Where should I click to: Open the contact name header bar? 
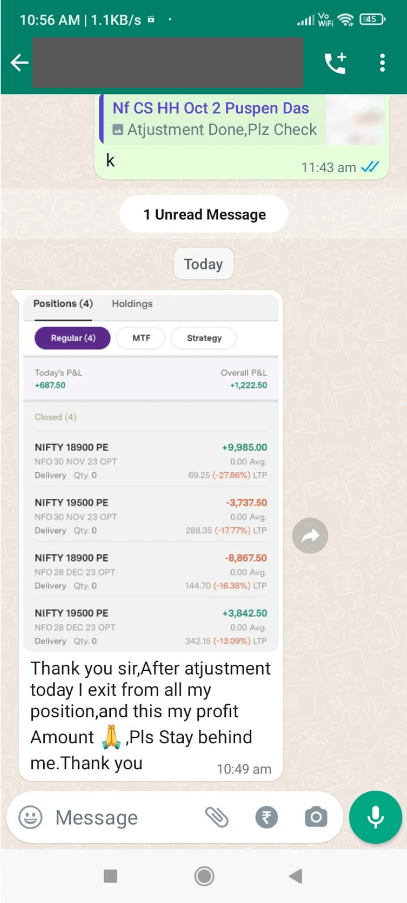coord(168,63)
